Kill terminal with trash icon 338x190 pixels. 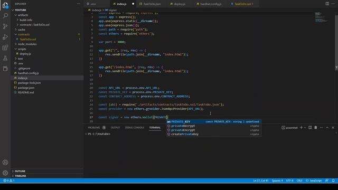[316, 128]
